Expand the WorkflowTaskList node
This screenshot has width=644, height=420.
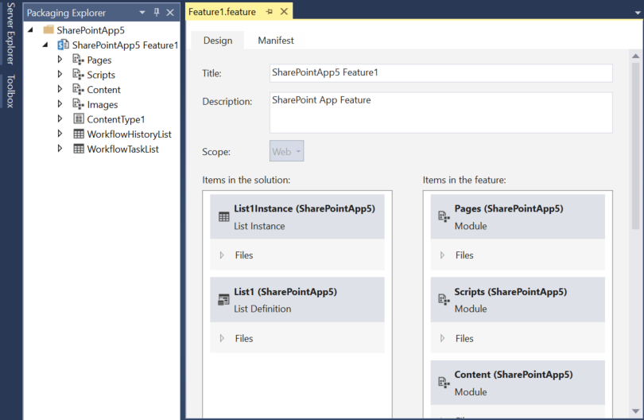click(x=60, y=149)
